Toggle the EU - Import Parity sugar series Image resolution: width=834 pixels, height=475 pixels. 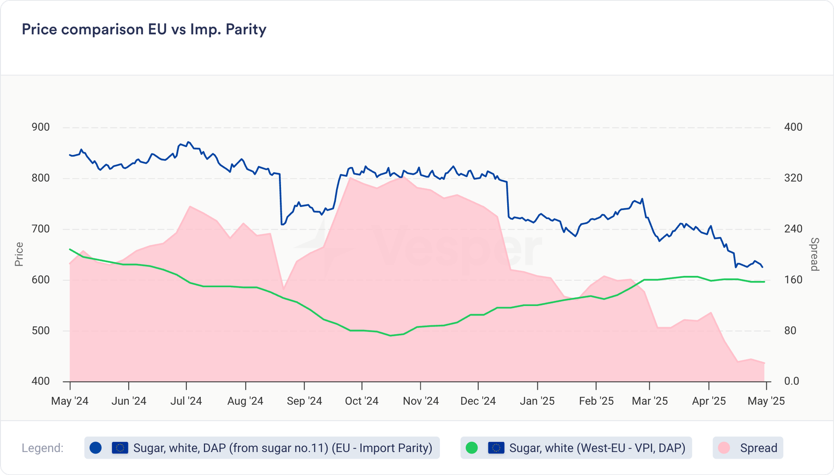pyautogui.click(x=283, y=448)
